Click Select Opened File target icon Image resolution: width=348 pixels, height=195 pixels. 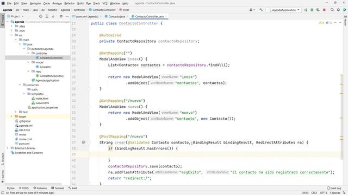pos(41,16)
